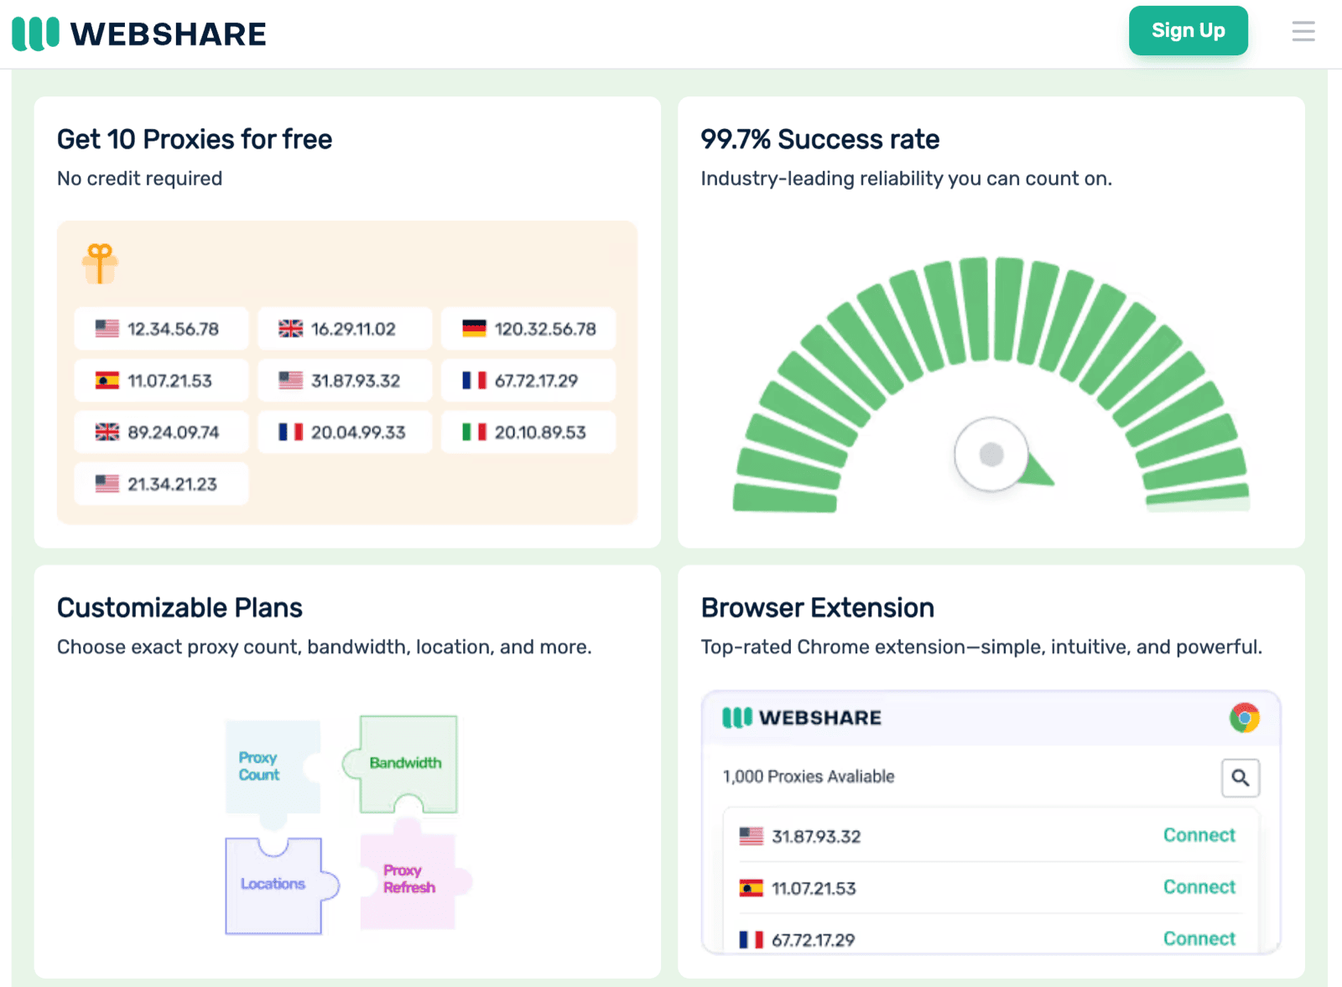Click the Webshare logo in extension panel
This screenshot has width=1342, height=987.
[802, 718]
